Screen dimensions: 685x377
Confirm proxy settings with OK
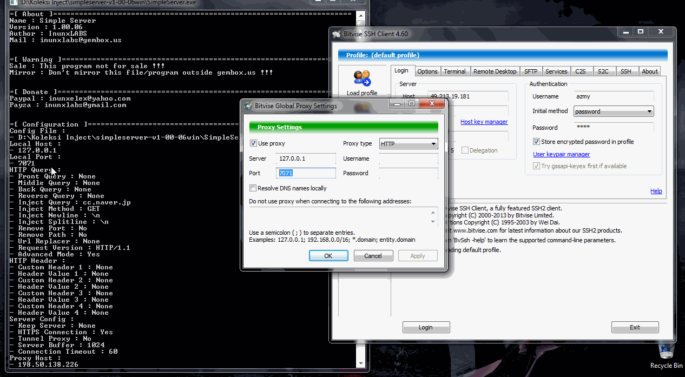click(x=328, y=256)
